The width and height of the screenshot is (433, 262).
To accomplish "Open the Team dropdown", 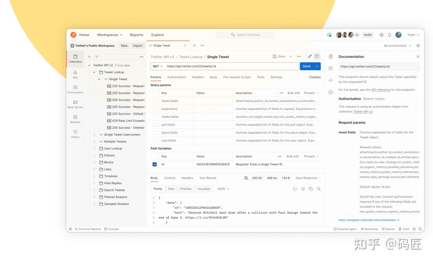I will tap(413, 35).
